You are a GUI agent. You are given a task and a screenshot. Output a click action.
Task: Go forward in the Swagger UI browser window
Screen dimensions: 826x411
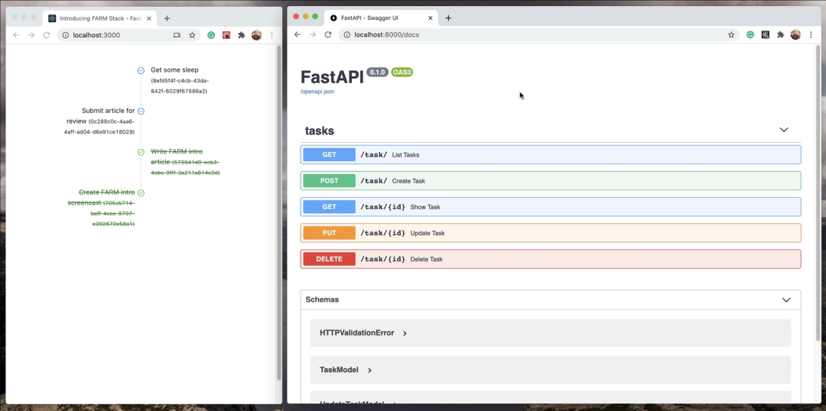312,34
